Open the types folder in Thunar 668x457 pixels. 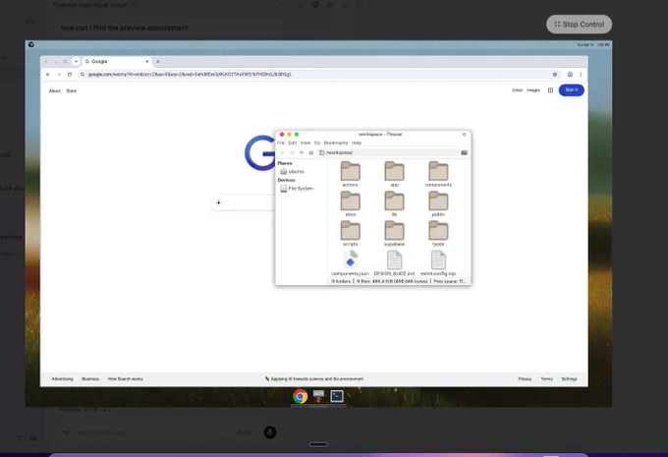pos(438,233)
